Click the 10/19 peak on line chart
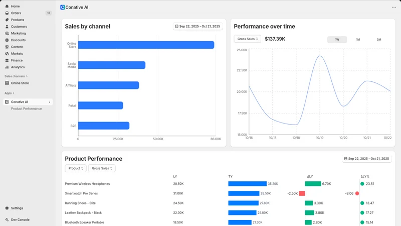The image size is (401, 226). pyautogui.click(x=320, y=56)
